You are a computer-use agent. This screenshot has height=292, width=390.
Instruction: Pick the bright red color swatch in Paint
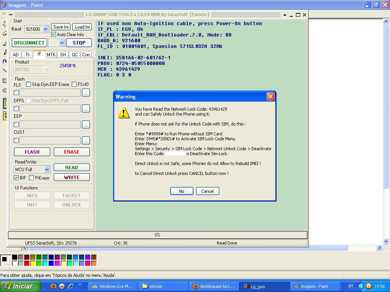(x=27, y=263)
